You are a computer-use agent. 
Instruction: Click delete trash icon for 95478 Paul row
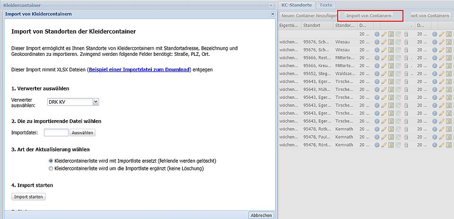[405, 137]
